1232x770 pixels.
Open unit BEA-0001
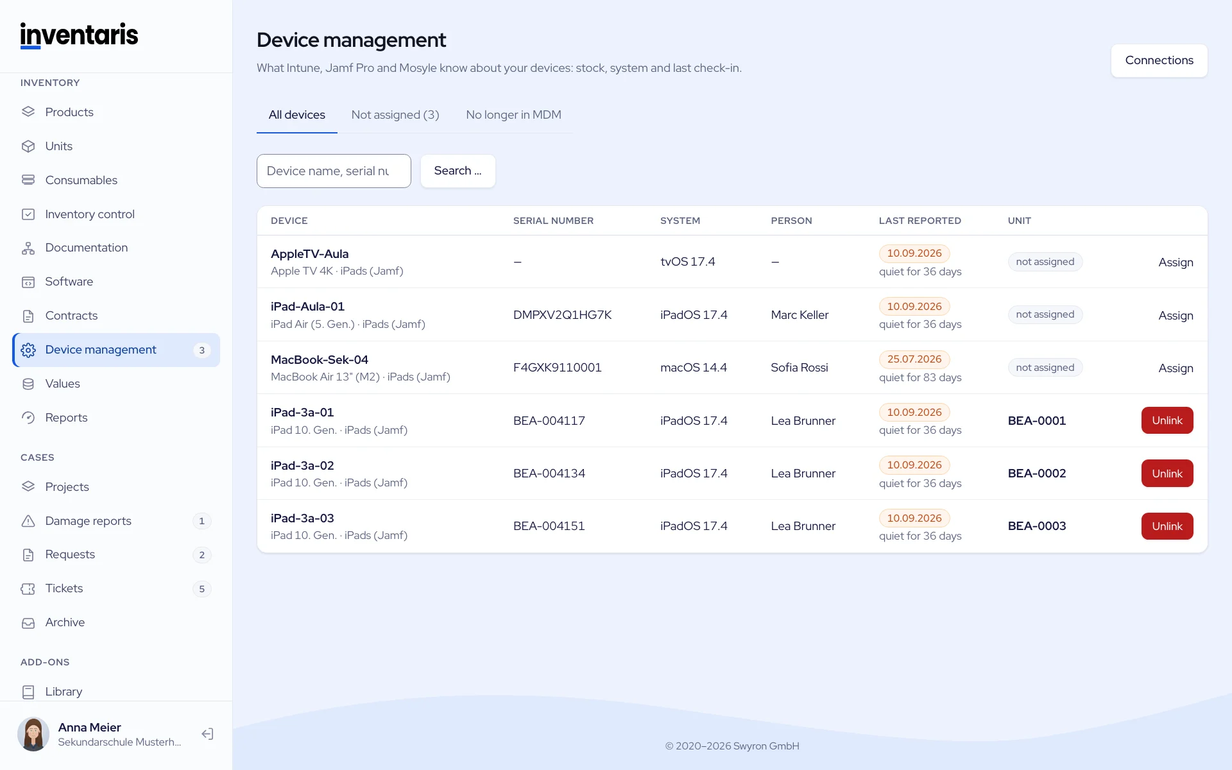pos(1036,420)
